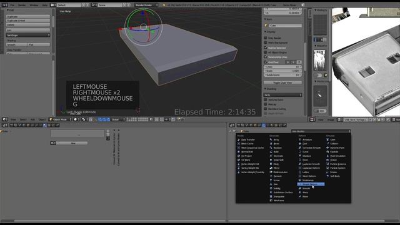This screenshot has width=400, height=225.
Task: Open the GLSL shading dropdown
Action: click(282, 95)
